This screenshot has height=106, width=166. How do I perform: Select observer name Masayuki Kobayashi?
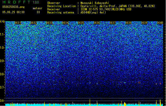(95, 3)
